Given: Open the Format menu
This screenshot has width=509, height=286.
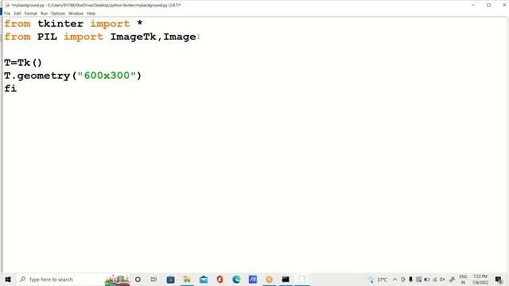Looking at the screenshot, I should [x=31, y=14].
